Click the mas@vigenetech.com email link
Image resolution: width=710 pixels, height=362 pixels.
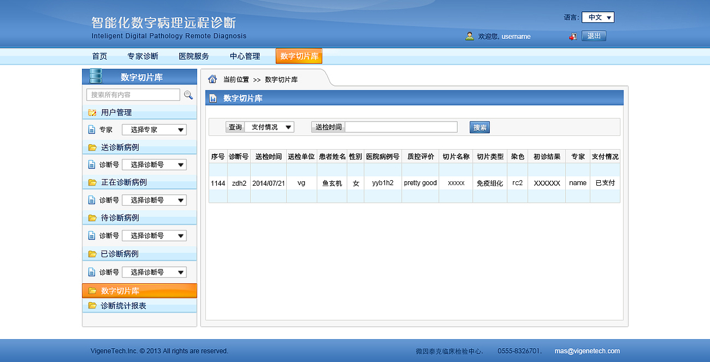pyautogui.click(x=587, y=351)
